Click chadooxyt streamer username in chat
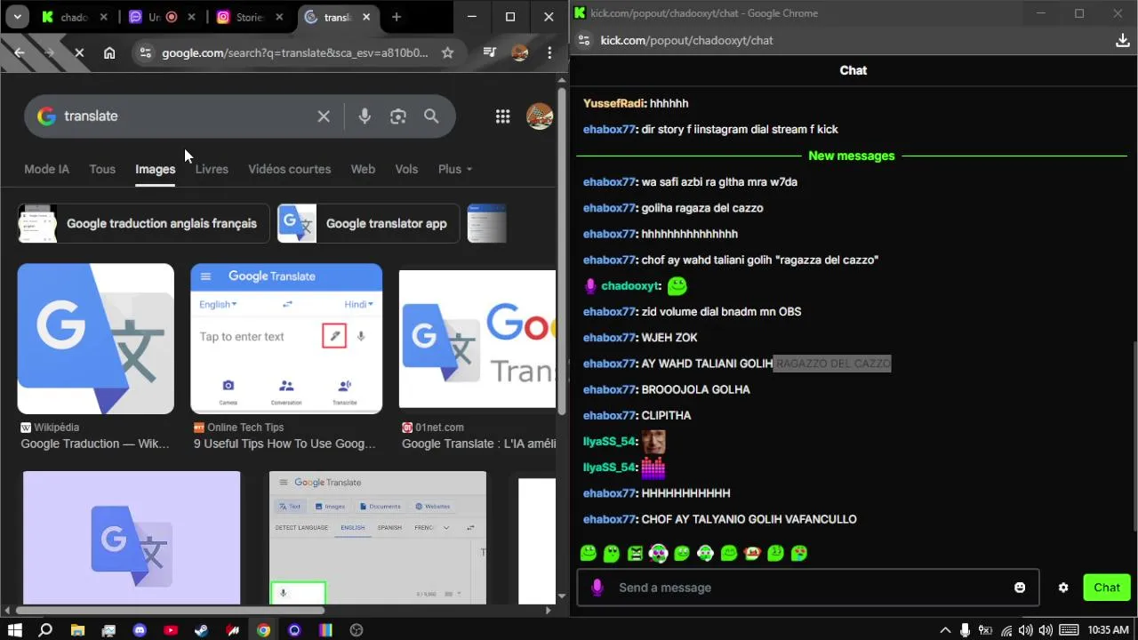Screen dimensions: 1138x640 coord(629,286)
